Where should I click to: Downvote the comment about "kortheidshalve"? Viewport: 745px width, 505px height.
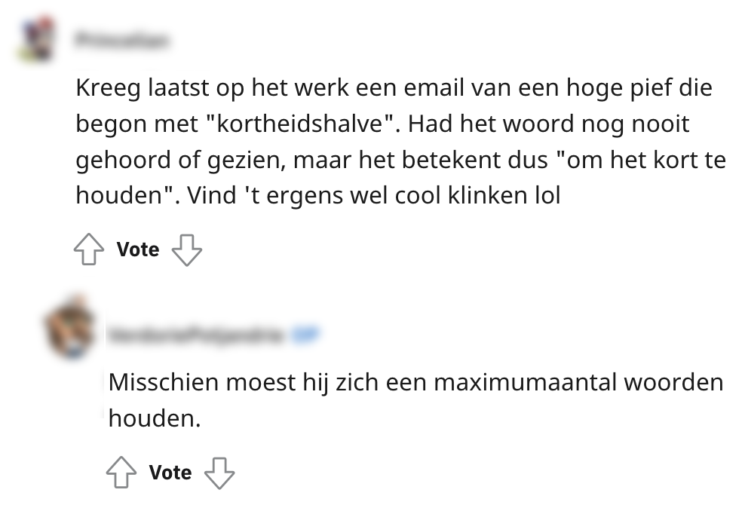point(187,250)
